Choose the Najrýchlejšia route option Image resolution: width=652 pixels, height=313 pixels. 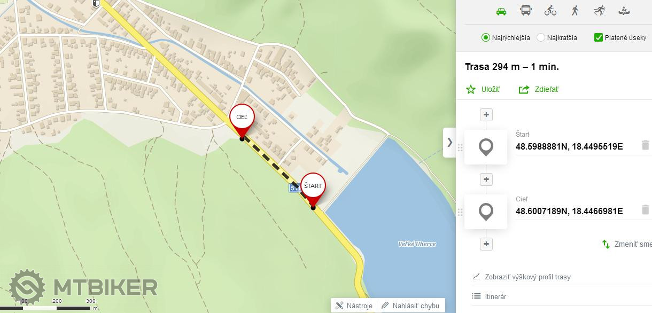(506, 37)
